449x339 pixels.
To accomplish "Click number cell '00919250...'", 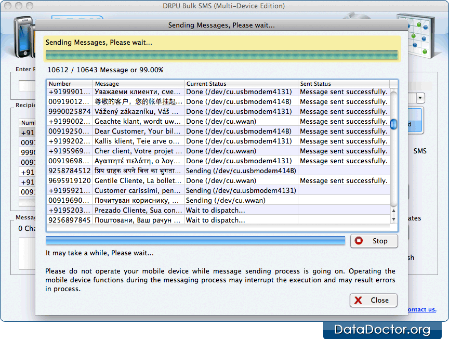I will pos(69,131).
